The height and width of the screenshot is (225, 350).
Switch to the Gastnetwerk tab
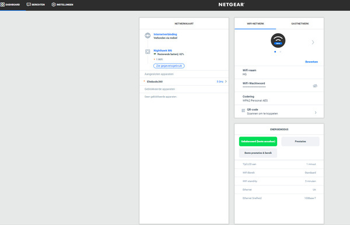tap(300, 24)
